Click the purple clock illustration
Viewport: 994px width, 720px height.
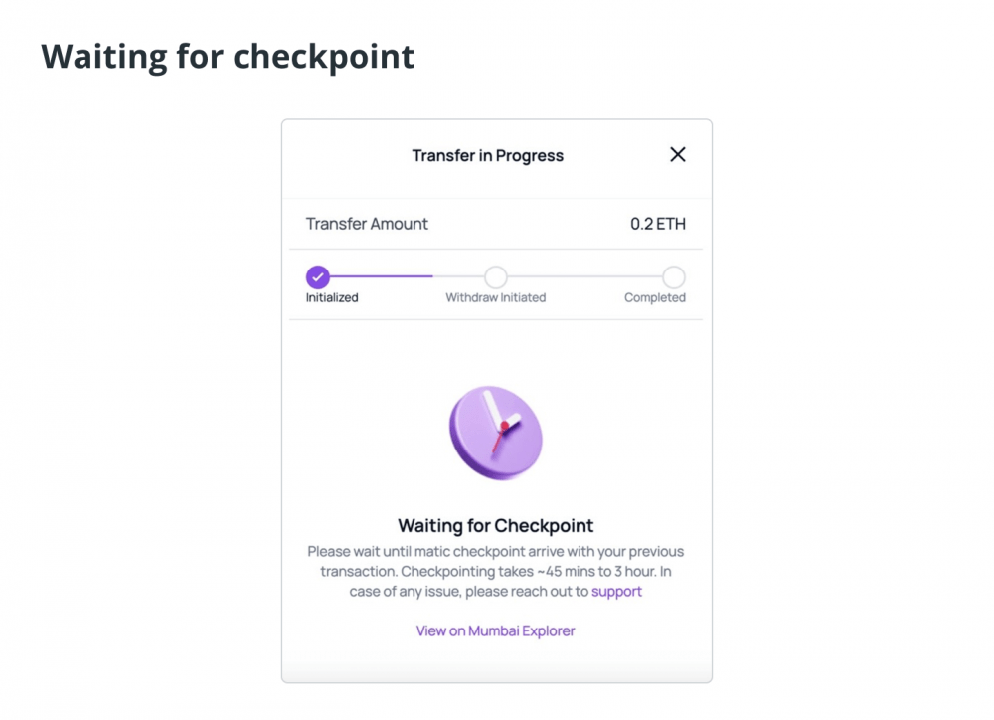[496, 434]
